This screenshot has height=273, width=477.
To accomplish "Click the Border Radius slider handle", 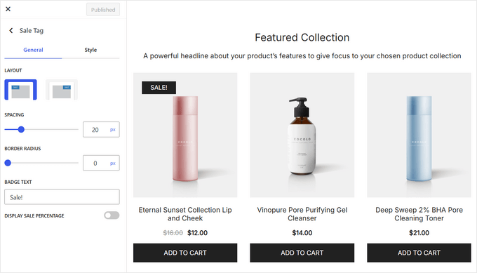I will (8, 163).
